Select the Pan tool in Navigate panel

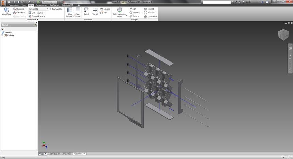click(x=133, y=9)
